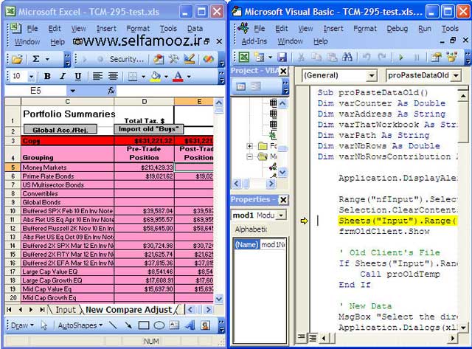This screenshot has width=472, height=349.
Task: Click the Insert WordArt icon
Action: pyautogui.click(x=190, y=325)
